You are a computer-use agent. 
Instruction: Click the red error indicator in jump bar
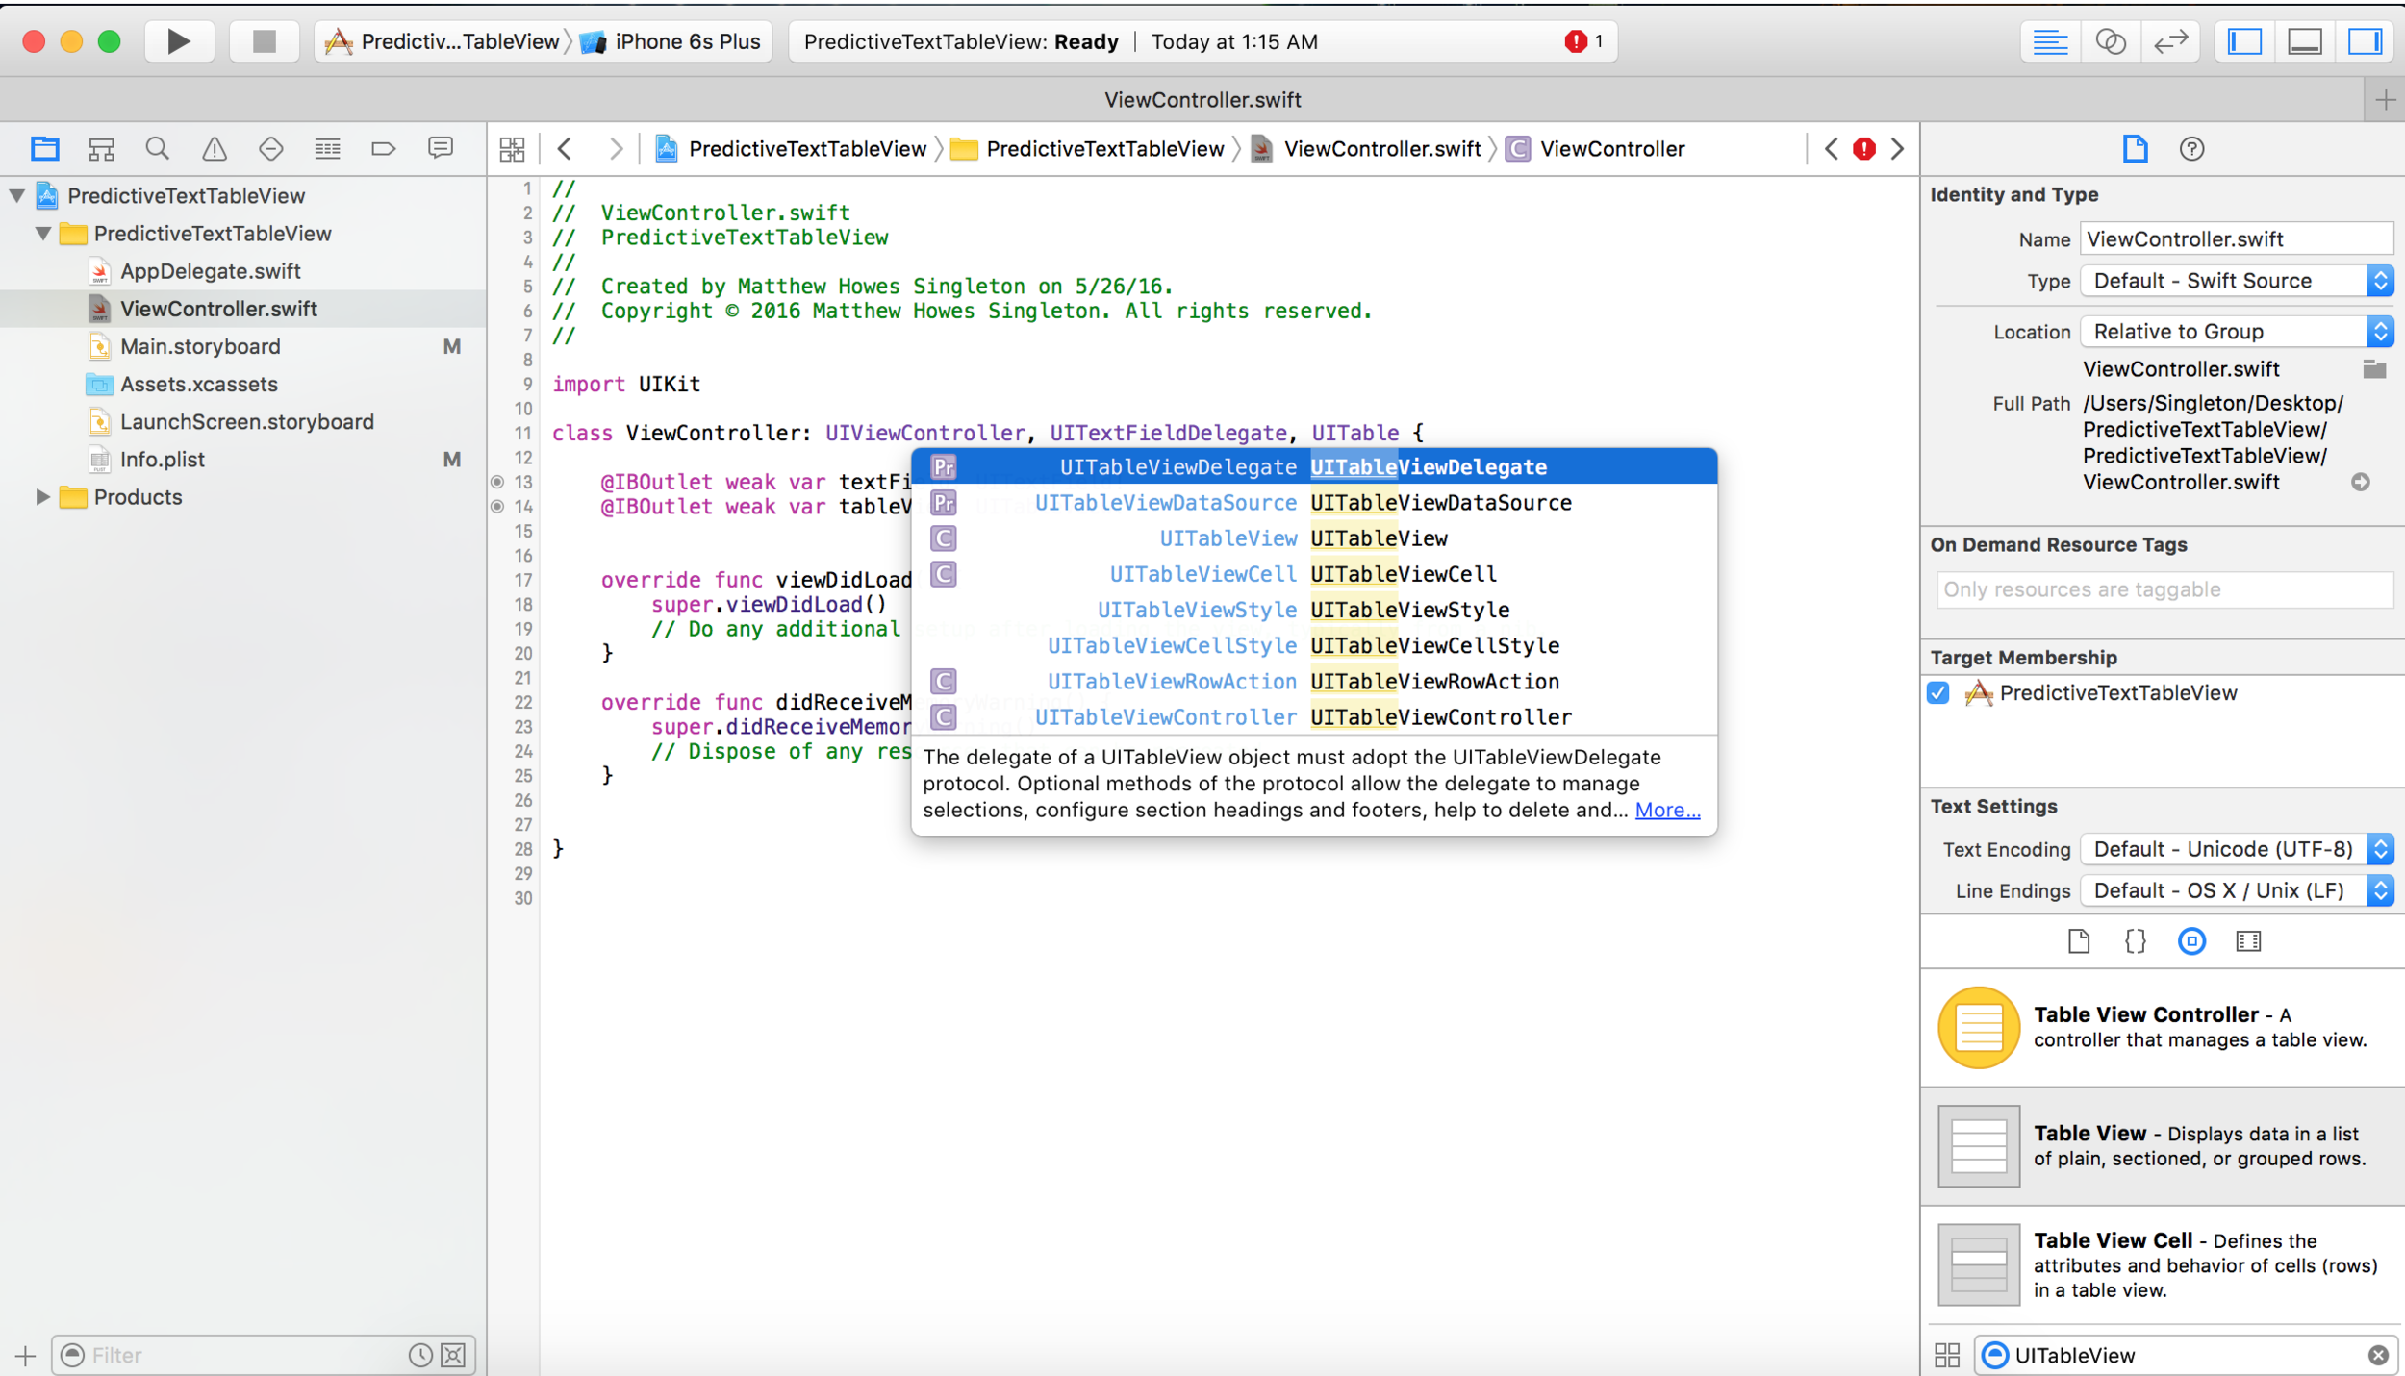[1864, 149]
